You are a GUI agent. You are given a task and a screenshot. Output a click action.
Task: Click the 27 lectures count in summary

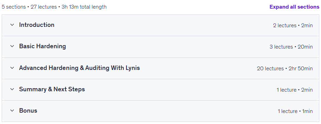click(x=44, y=7)
